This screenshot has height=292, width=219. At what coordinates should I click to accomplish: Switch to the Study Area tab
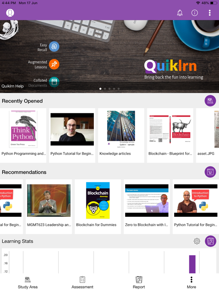pos(27,283)
